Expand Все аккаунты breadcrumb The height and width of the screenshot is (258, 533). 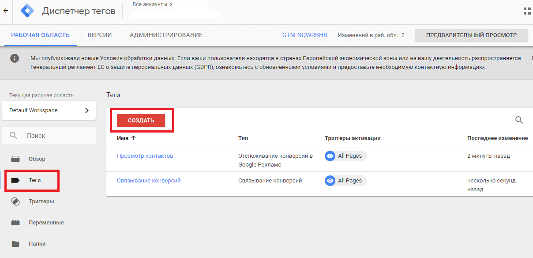pyautogui.click(x=153, y=4)
